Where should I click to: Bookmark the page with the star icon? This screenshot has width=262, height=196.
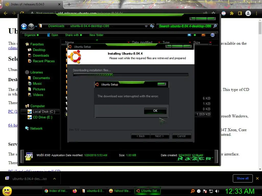(213, 13)
